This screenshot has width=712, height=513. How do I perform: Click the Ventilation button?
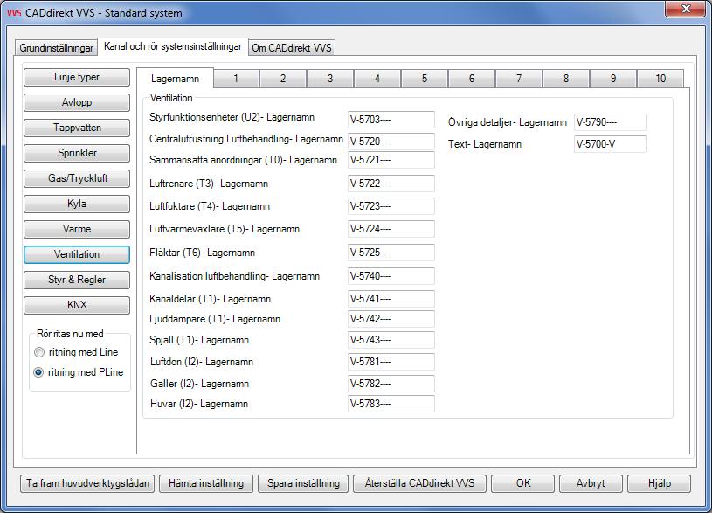pos(77,254)
